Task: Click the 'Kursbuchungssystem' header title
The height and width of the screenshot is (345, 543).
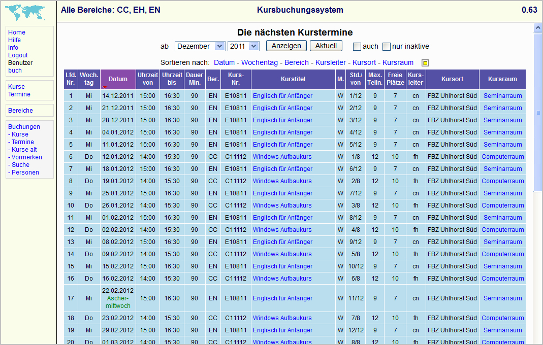Action: click(300, 10)
